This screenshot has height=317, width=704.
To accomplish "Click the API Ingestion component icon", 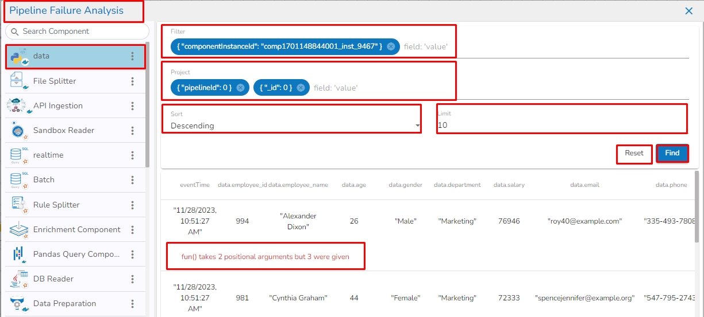I will (18, 105).
